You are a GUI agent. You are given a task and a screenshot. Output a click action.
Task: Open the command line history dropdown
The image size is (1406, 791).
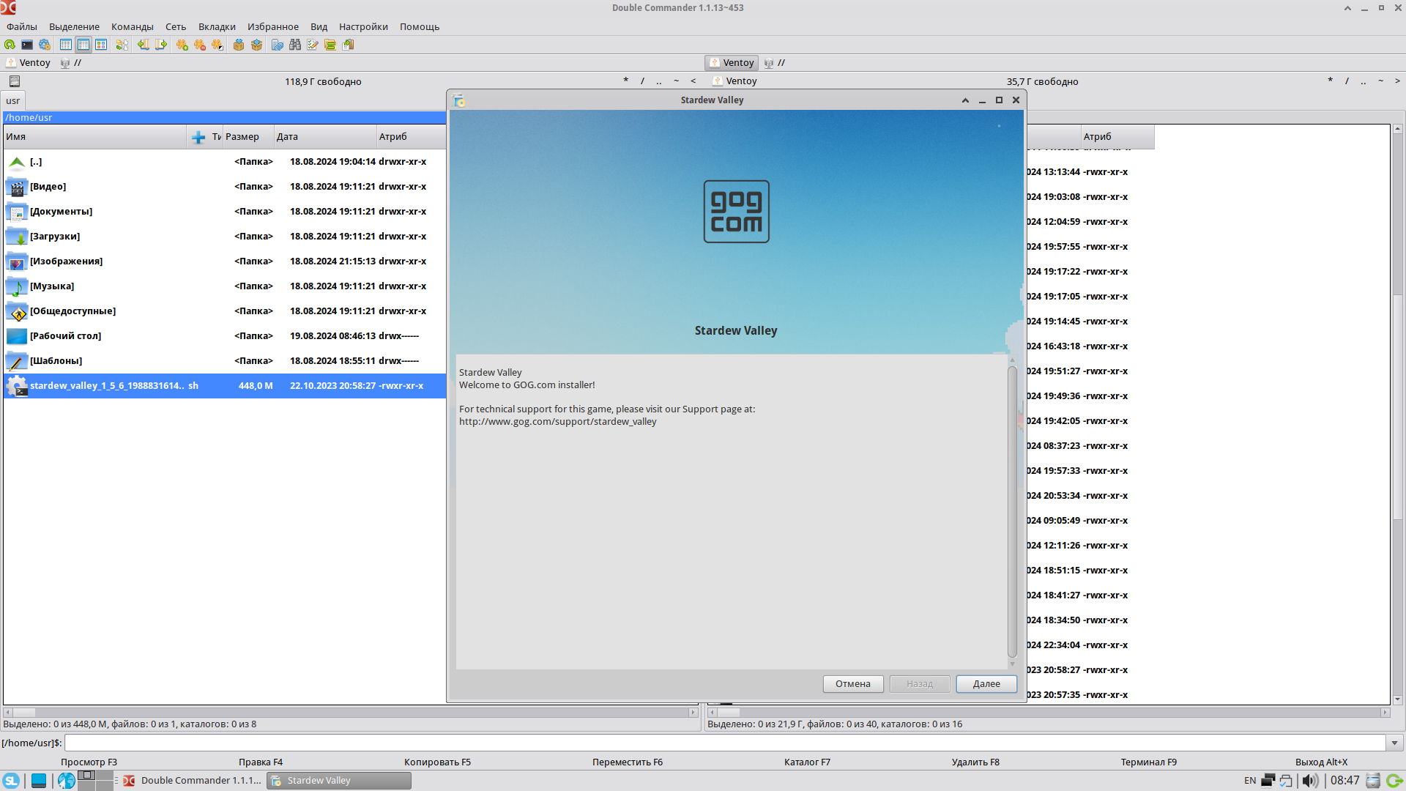(x=1394, y=743)
